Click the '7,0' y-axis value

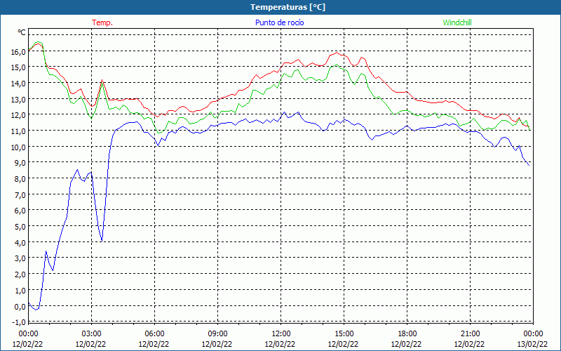coord(20,194)
